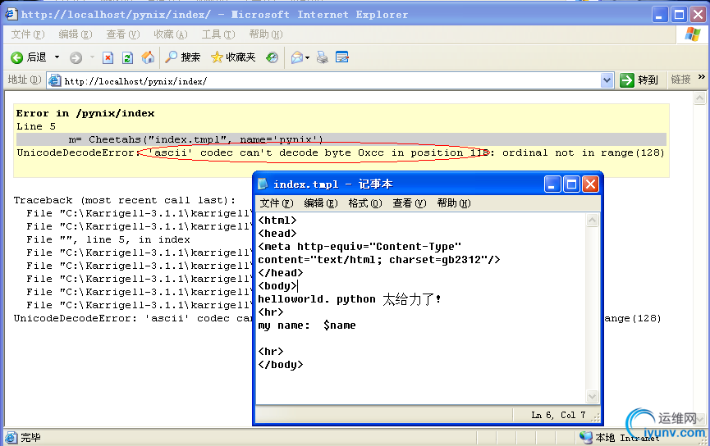This screenshot has height=446, width=710.
Task: Click the charset=gb2312 line in Notepad
Action: coord(379,260)
